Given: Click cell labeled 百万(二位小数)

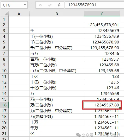Looking at the screenshot, I should (57, 65).
